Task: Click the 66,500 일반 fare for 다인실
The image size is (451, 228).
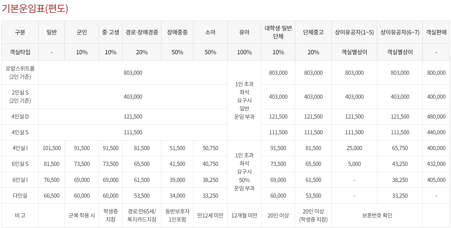Action: click(52, 196)
